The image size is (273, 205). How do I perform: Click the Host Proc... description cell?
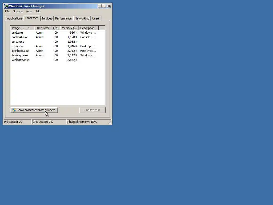[88, 51]
